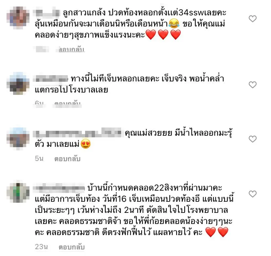Like the comment mentioning 34ssw
The width and height of the screenshot is (271, 256).
(x=252, y=19)
